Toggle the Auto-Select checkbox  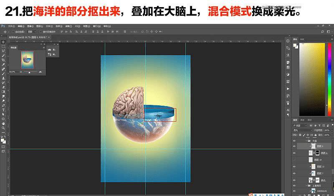(13, 32)
